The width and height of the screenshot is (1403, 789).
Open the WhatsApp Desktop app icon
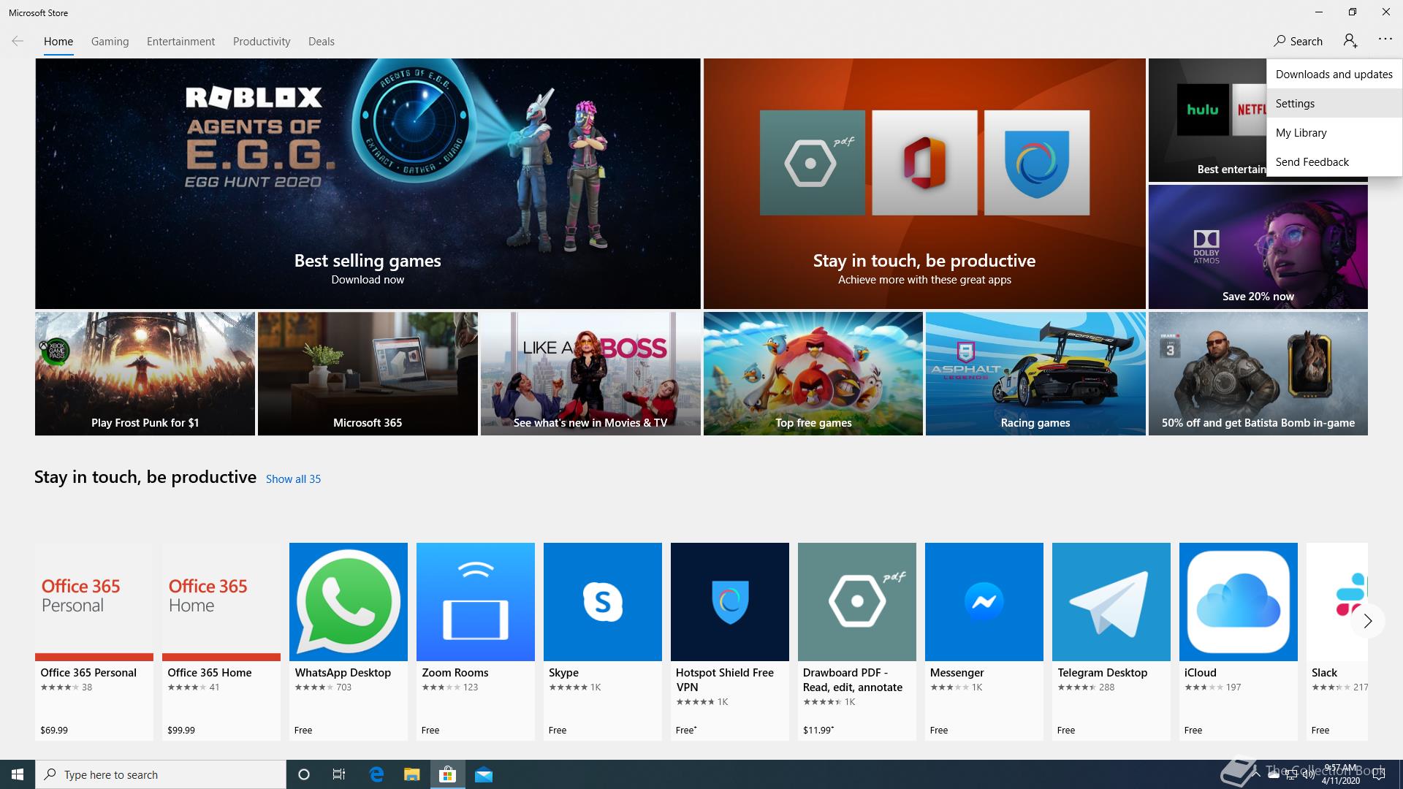point(349,602)
